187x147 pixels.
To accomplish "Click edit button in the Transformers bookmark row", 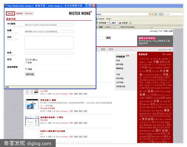I will pos(76,111).
